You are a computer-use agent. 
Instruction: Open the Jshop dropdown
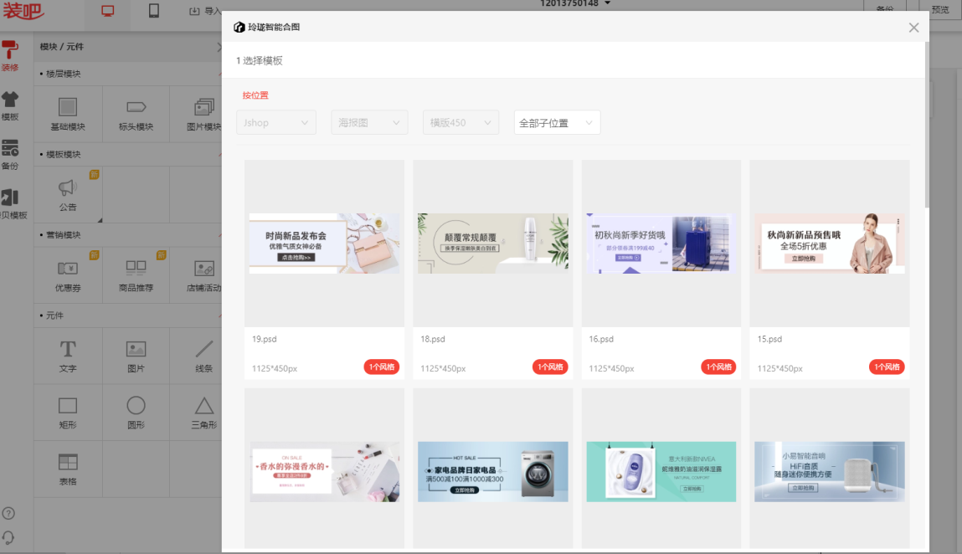pos(276,123)
